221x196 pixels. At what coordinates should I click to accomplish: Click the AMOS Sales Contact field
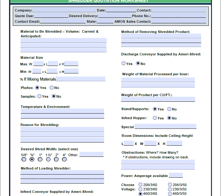(179, 21)
